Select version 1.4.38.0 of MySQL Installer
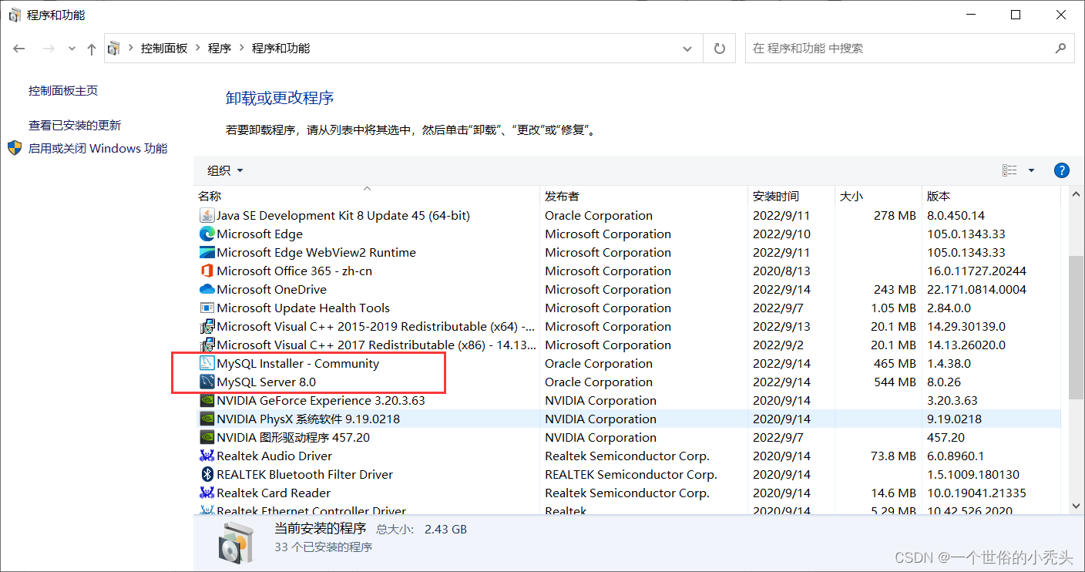Image resolution: width=1085 pixels, height=572 pixels. [949, 363]
